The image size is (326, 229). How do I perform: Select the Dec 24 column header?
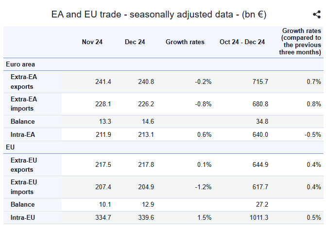[x=135, y=42]
